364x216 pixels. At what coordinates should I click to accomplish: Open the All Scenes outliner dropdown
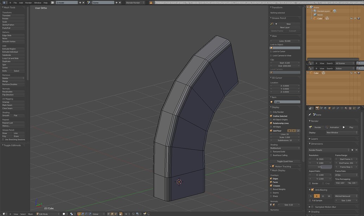[x=345, y=63]
